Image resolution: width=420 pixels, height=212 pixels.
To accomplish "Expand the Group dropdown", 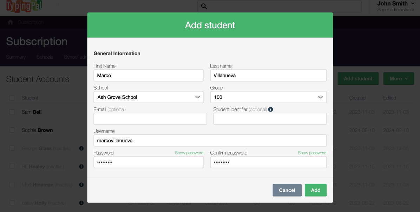I will pos(268,97).
